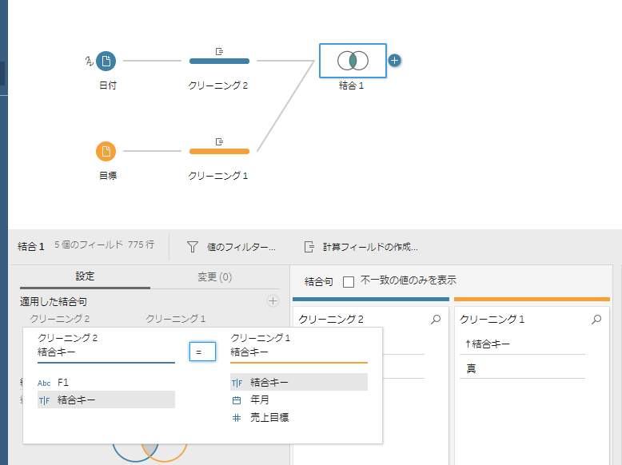Search fields in the クリーニング 2 pane
This screenshot has width=622, height=465.
click(x=436, y=320)
